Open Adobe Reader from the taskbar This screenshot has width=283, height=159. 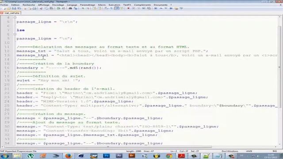pyautogui.click(x=182, y=156)
